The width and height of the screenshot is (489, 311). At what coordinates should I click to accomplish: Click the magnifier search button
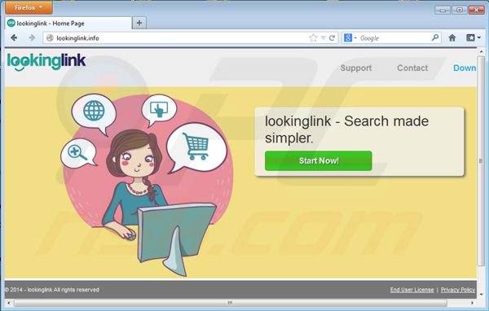click(435, 37)
